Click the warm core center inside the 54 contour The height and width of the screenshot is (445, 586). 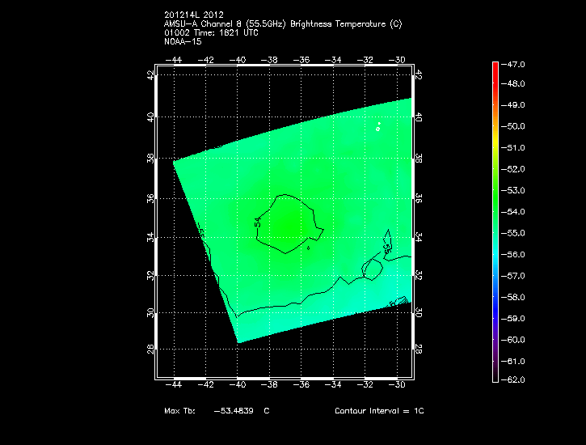coord(289,222)
